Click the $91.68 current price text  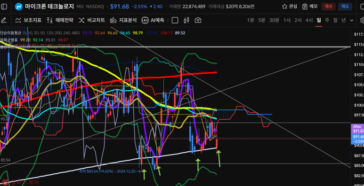click(120, 7)
